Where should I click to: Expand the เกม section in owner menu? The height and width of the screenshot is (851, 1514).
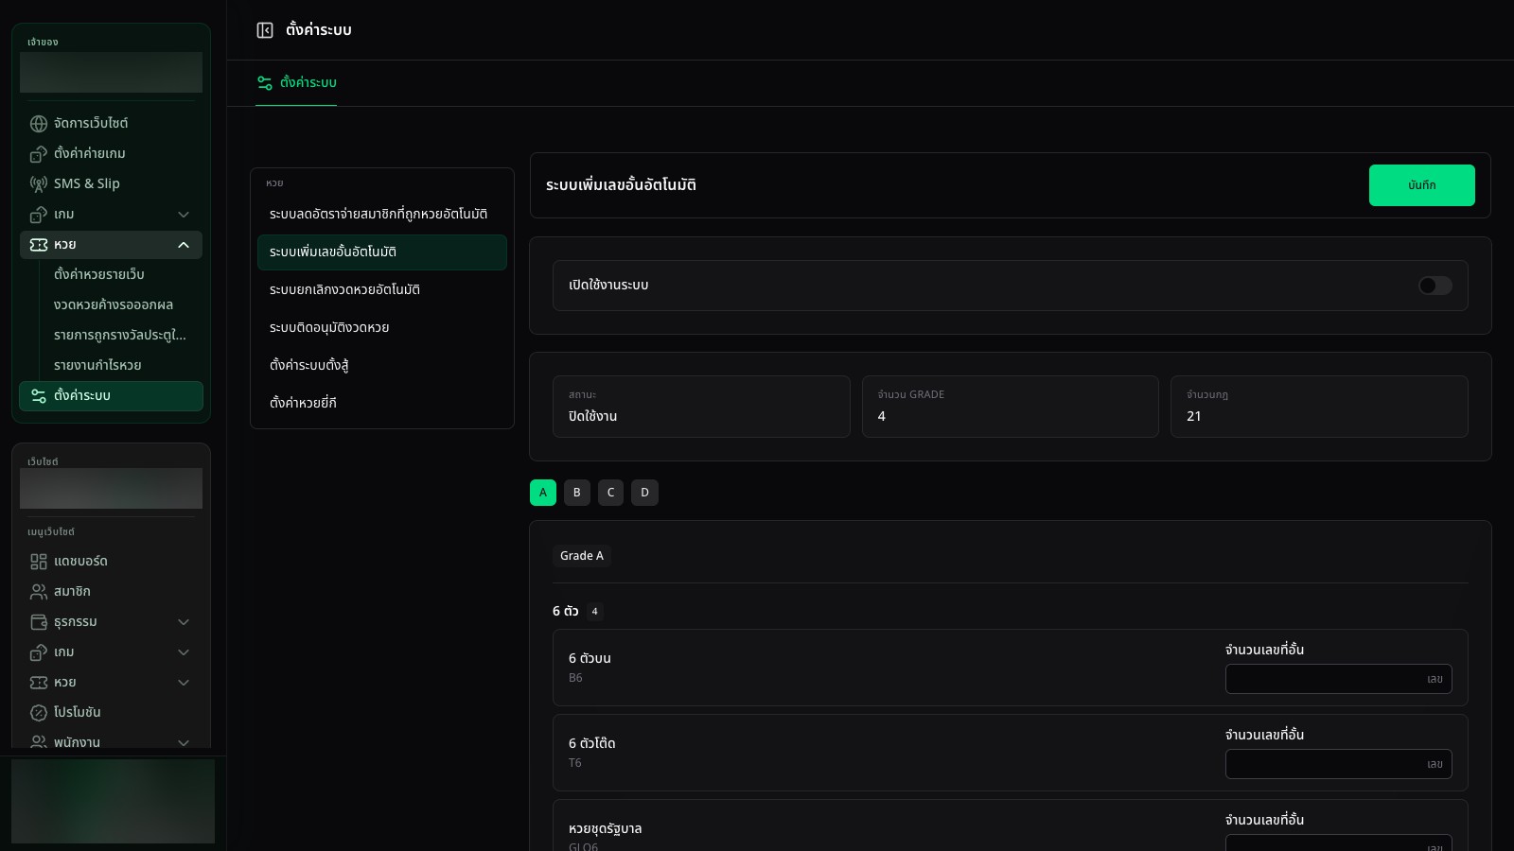184,215
